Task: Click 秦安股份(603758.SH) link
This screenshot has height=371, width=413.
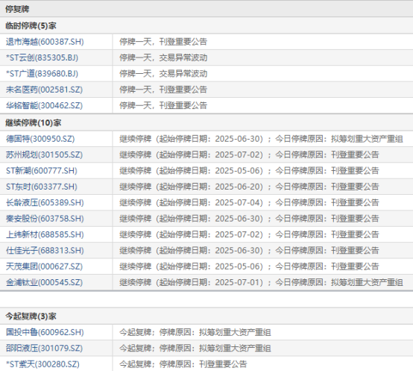Action: (45, 219)
